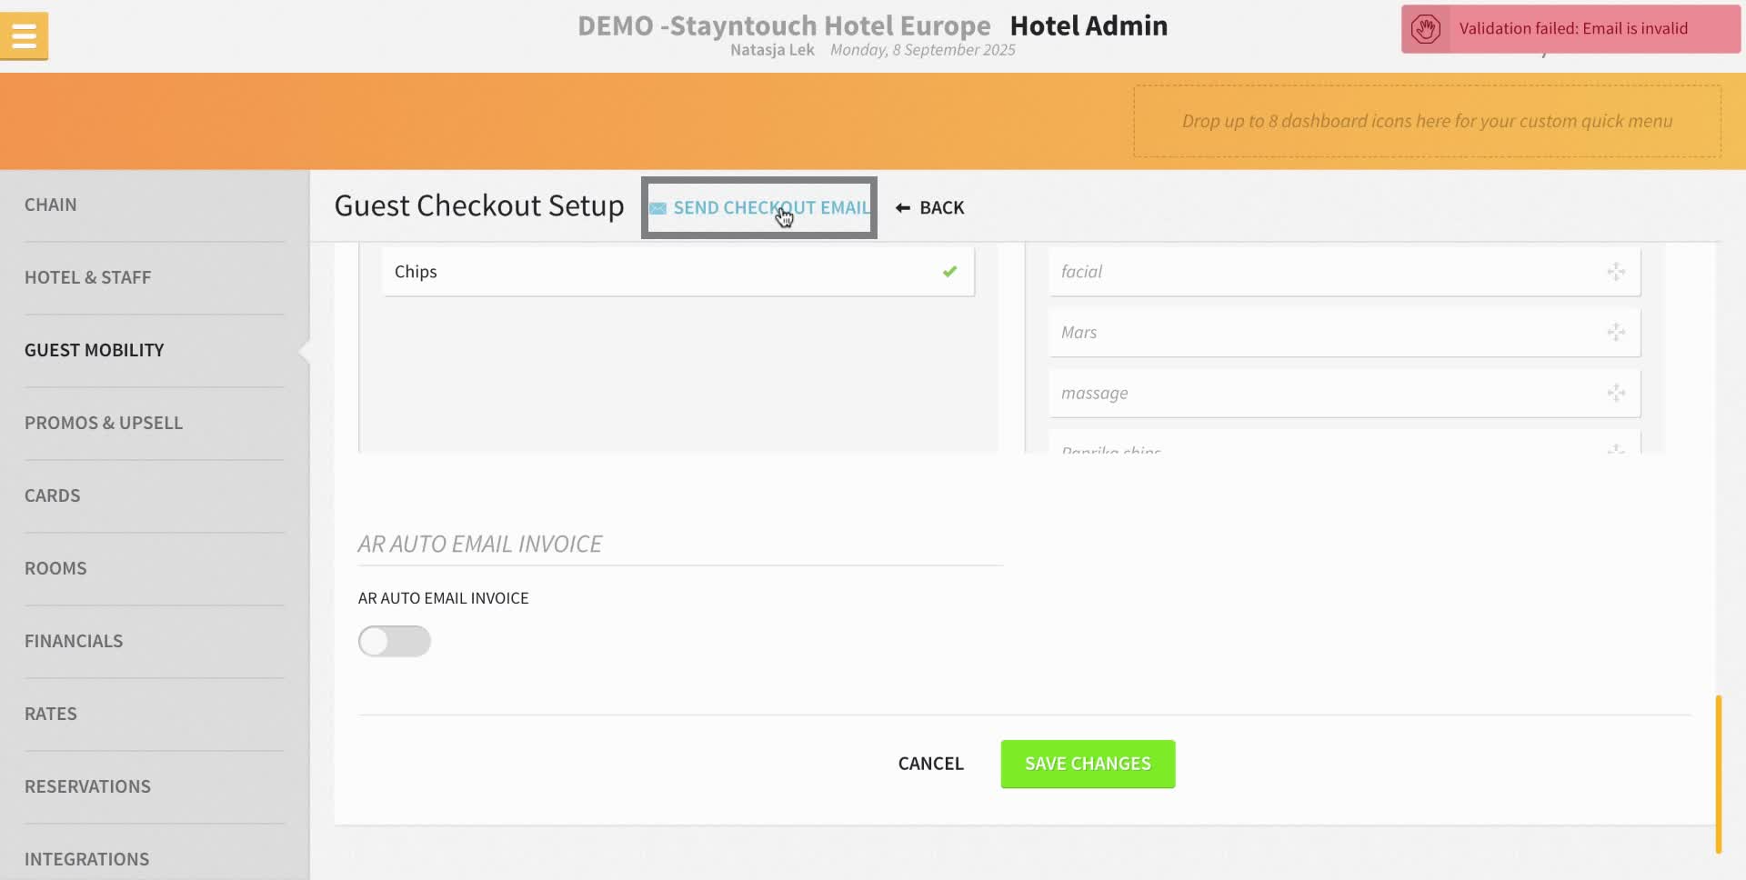The image size is (1746, 880).
Task: Click the envelope icon beside Send Checkout Email
Action: (x=657, y=207)
